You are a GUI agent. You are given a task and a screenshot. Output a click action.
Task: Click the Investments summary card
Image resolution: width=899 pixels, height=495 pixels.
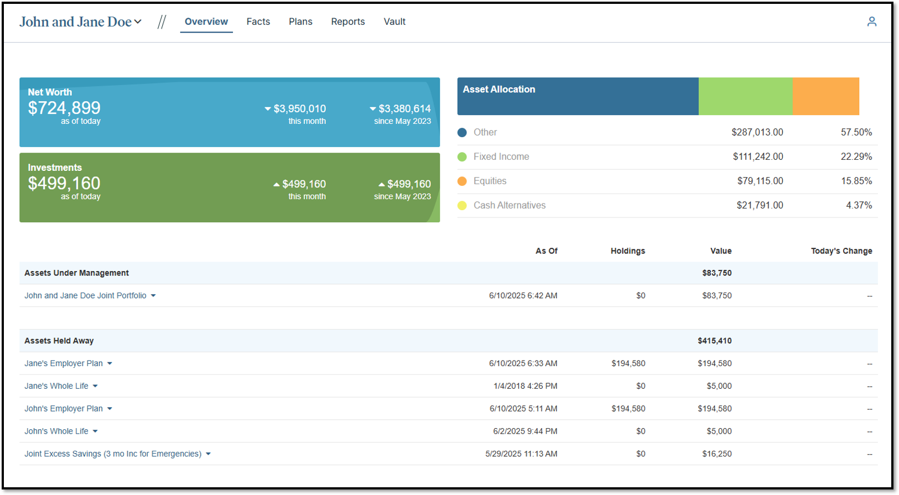pyautogui.click(x=230, y=187)
